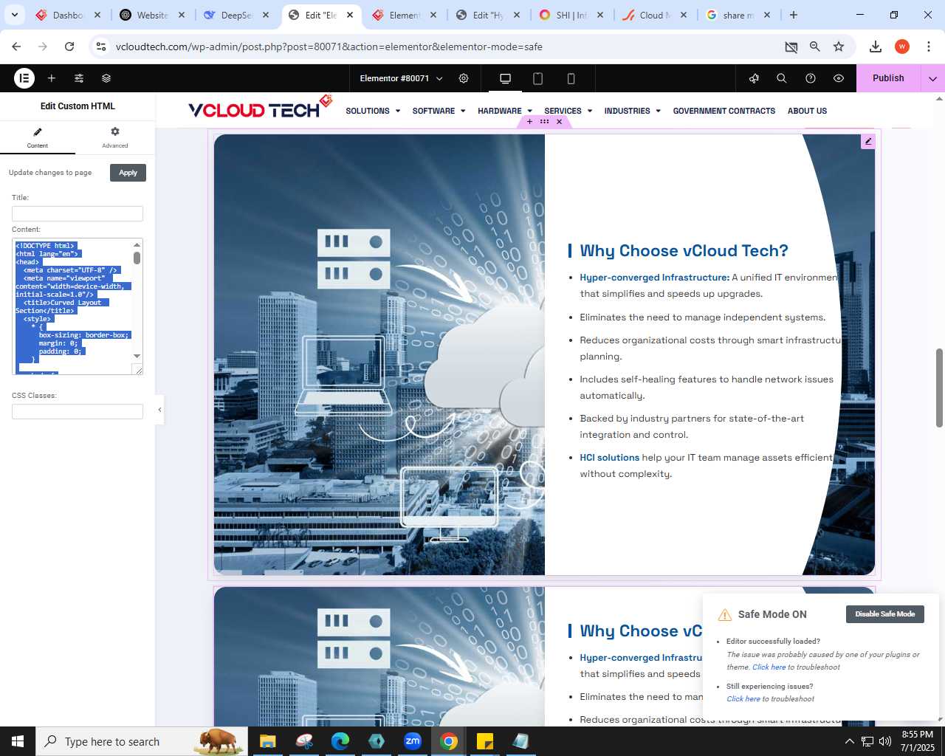The image size is (945, 756).
Task: Open the Structure layers icon
Action: [106, 78]
